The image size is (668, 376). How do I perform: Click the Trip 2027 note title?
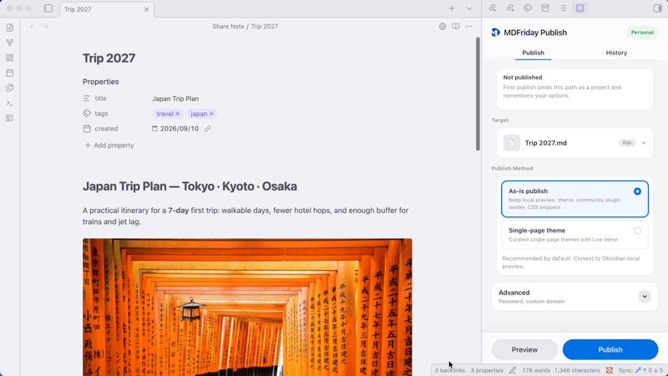point(109,58)
